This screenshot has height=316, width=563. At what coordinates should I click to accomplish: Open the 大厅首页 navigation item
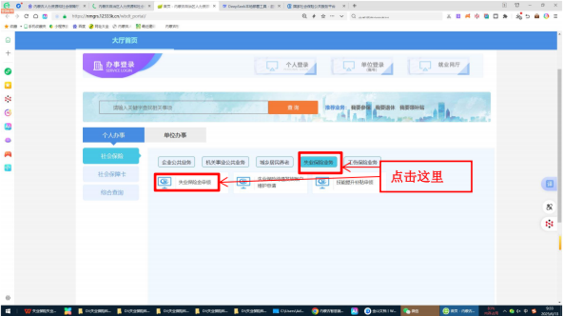point(124,41)
